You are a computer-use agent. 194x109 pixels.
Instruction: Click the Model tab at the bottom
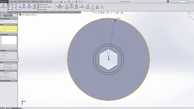pyautogui.click(x=8, y=108)
